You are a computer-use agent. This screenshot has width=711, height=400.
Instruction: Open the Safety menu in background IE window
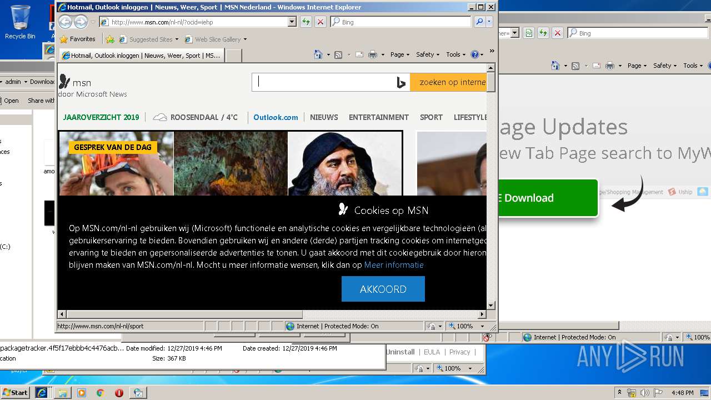pos(665,66)
